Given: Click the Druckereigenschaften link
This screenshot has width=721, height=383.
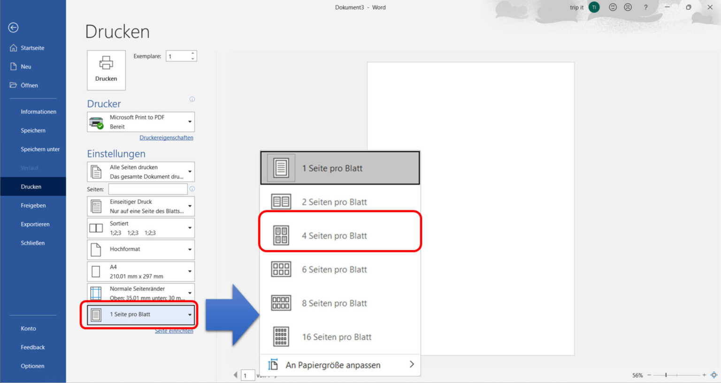Looking at the screenshot, I should (166, 138).
